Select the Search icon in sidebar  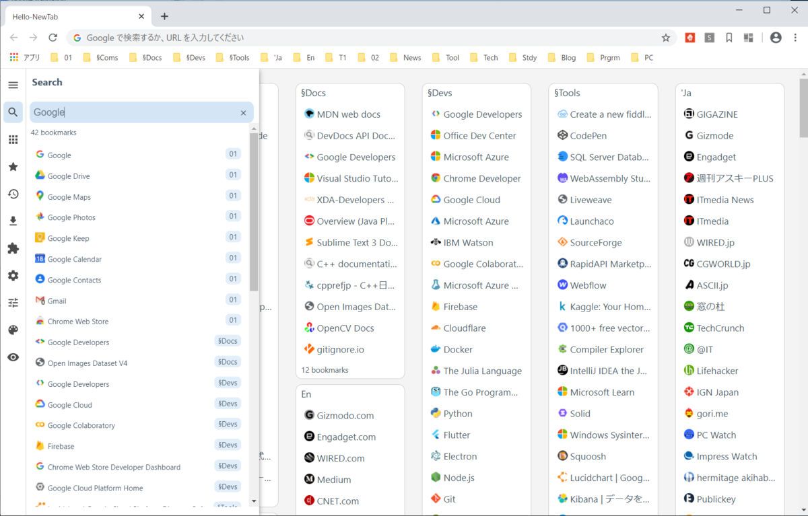(x=13, y=112)
